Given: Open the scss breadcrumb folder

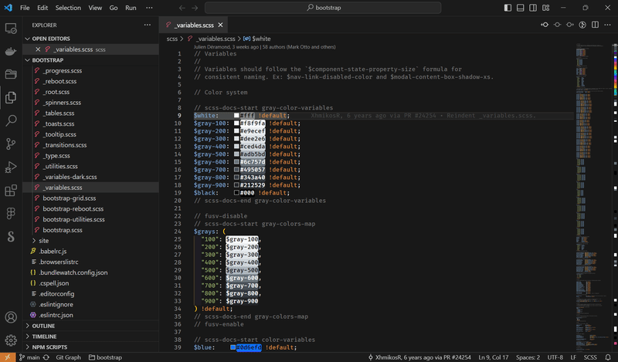Looking at the screenshot, I should [x=171, y=39].
